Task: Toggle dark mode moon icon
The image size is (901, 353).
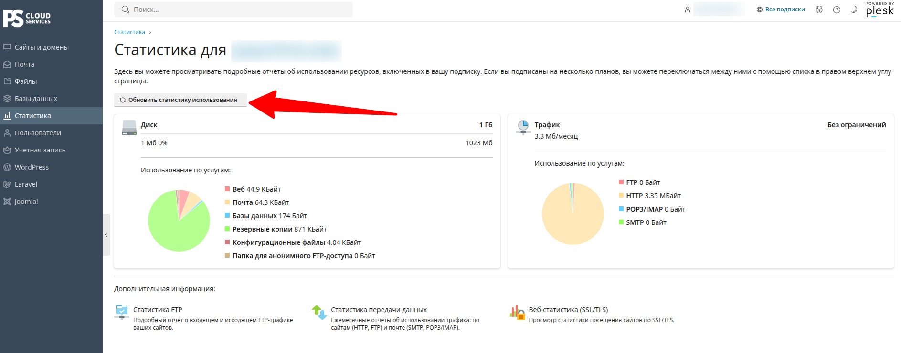Action: [854, 10]
